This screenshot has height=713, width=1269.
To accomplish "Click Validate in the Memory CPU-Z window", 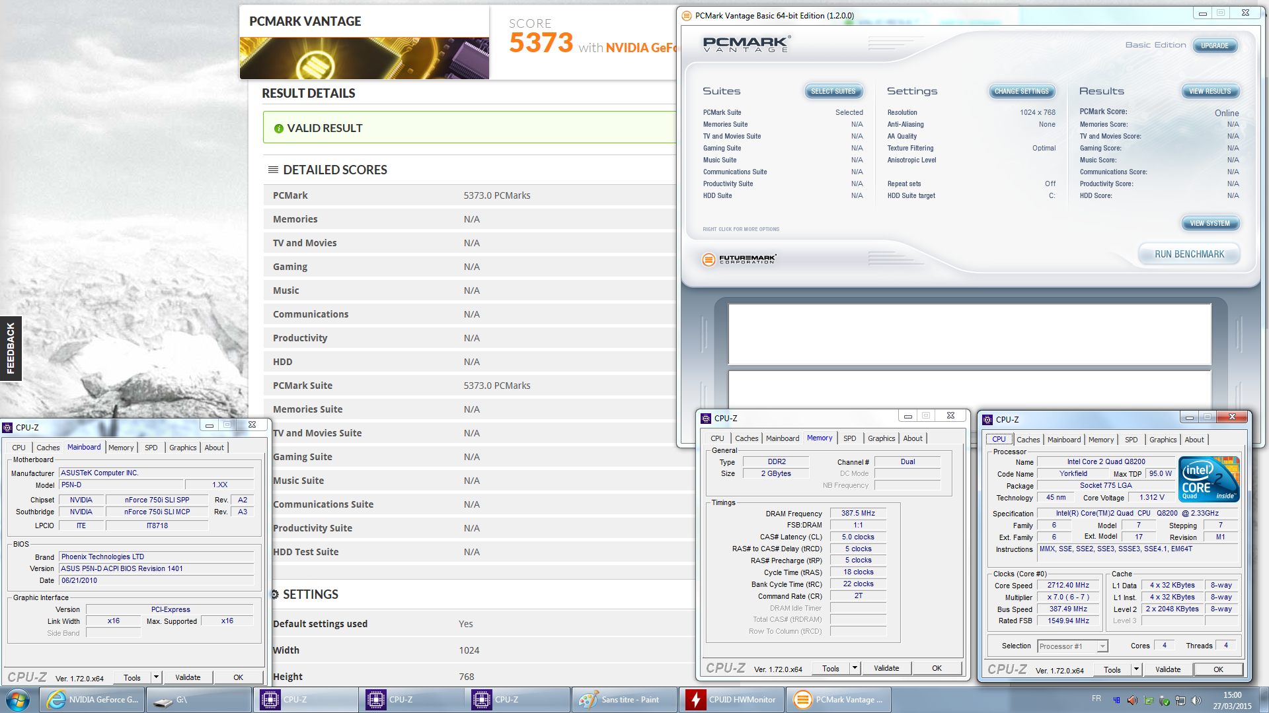I will click(x=886, y=668).
